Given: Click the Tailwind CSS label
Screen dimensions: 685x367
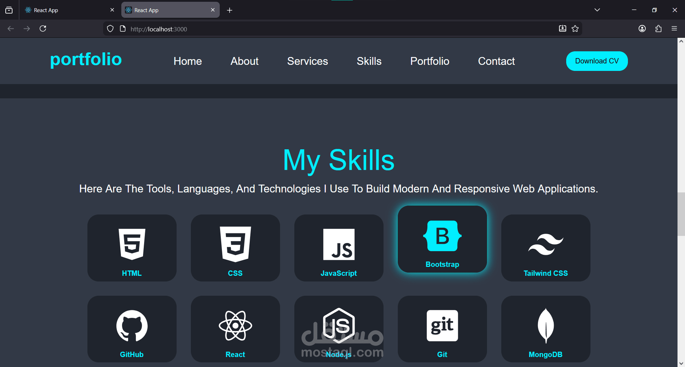Looking at the screenshot, I should (546, 273).
